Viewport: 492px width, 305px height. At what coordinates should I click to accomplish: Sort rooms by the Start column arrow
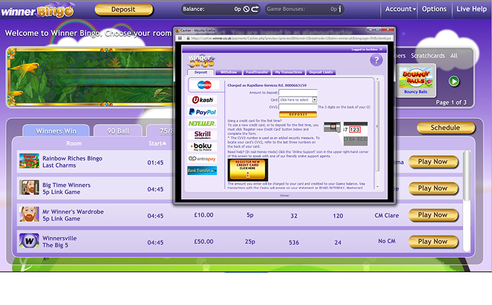coord(164,143)
